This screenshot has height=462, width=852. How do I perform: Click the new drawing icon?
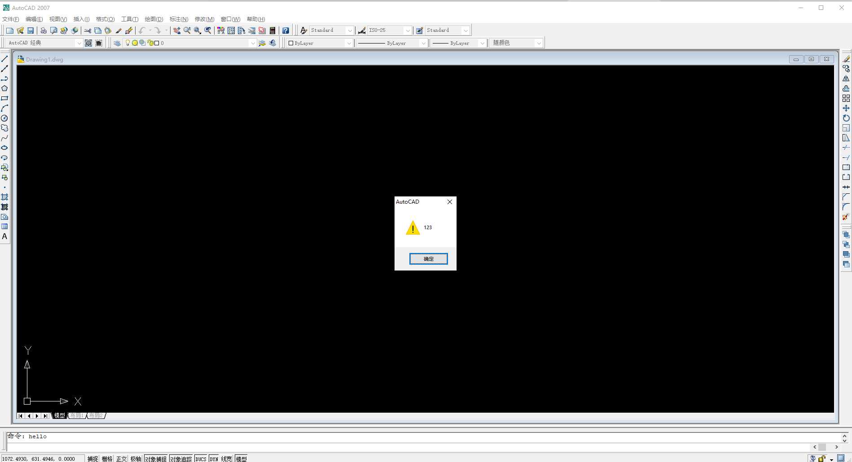point(9,31)
